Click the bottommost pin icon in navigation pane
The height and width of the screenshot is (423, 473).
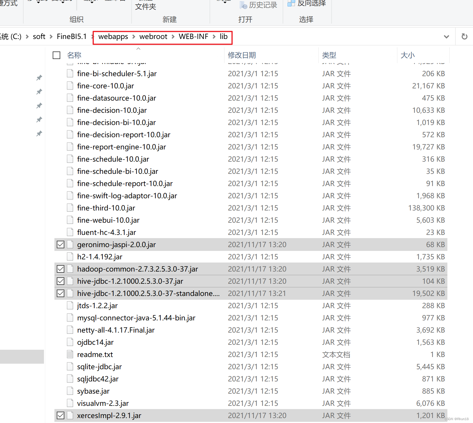point(39,133)
